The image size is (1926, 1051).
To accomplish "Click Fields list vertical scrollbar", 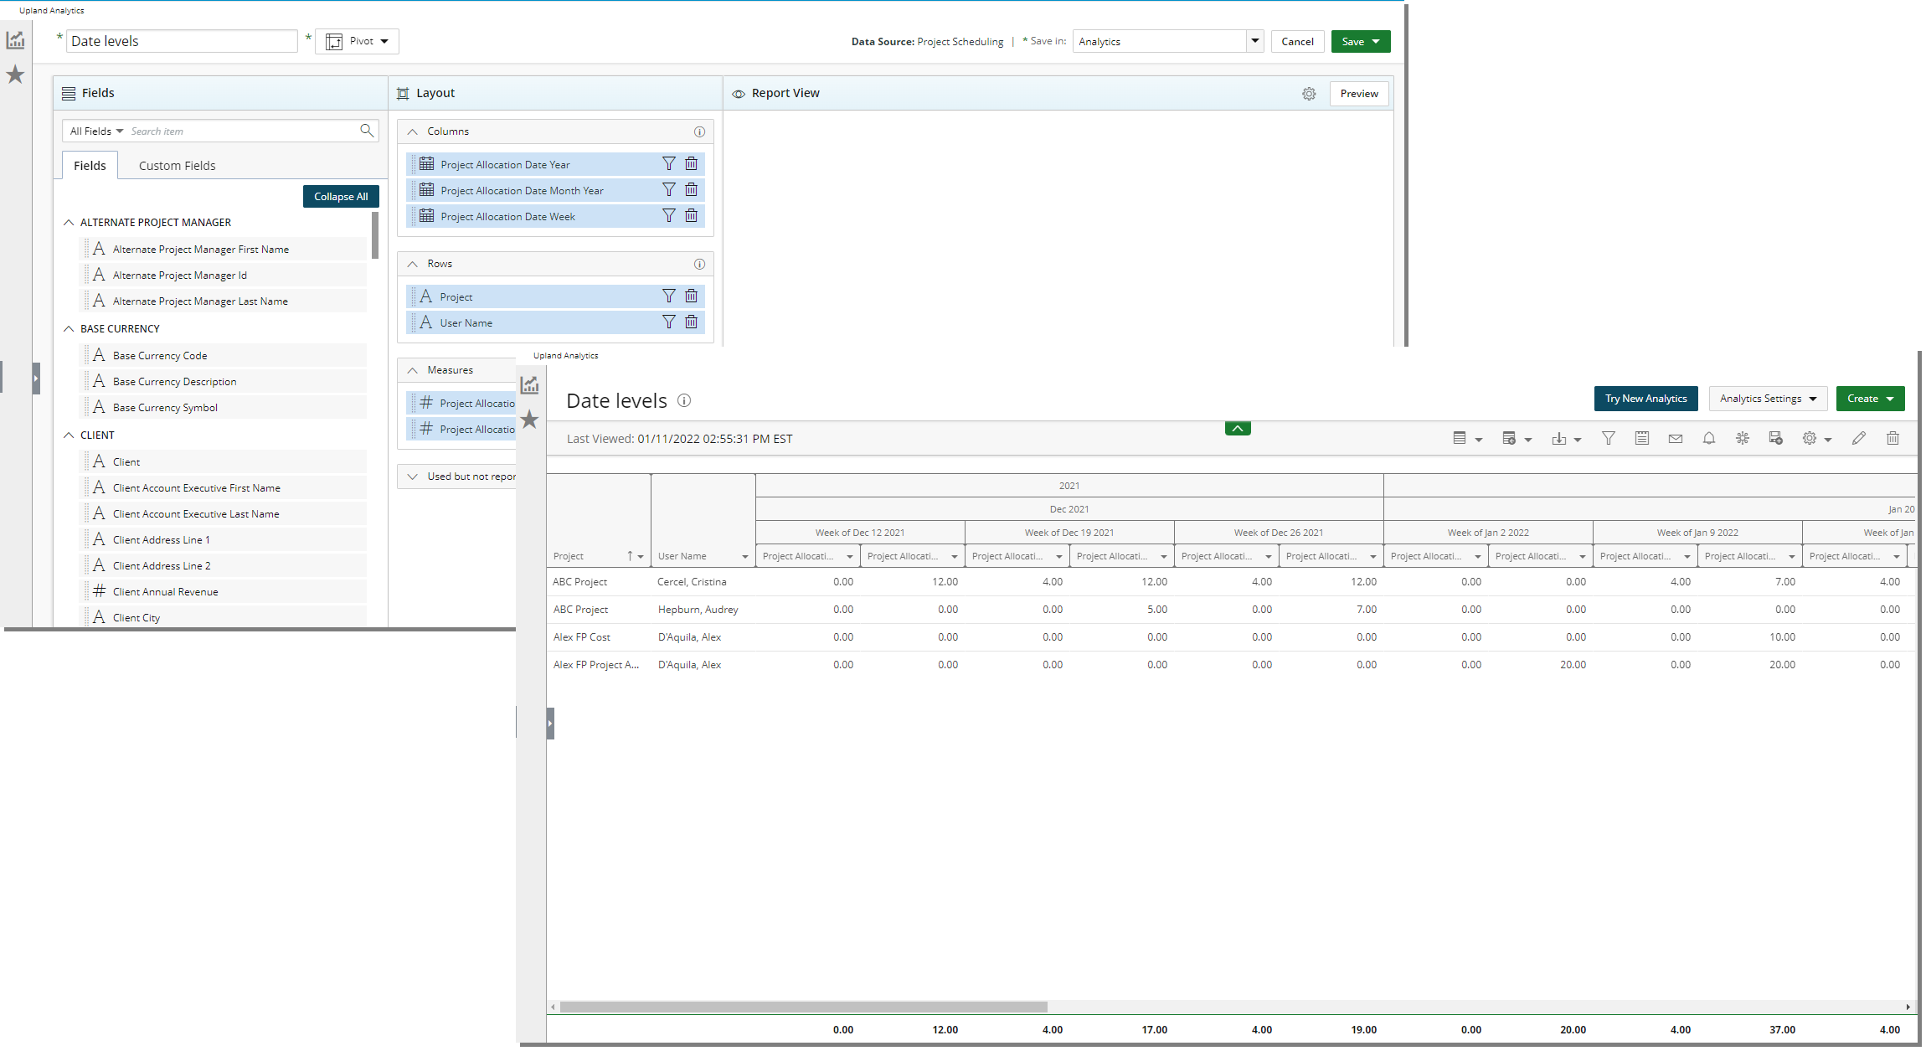I will coord(375,235).
